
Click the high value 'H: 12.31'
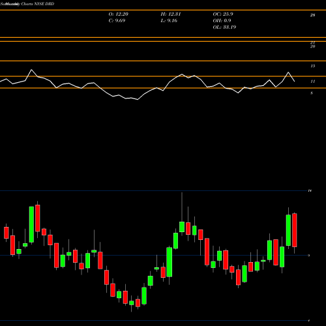(171, 14)
